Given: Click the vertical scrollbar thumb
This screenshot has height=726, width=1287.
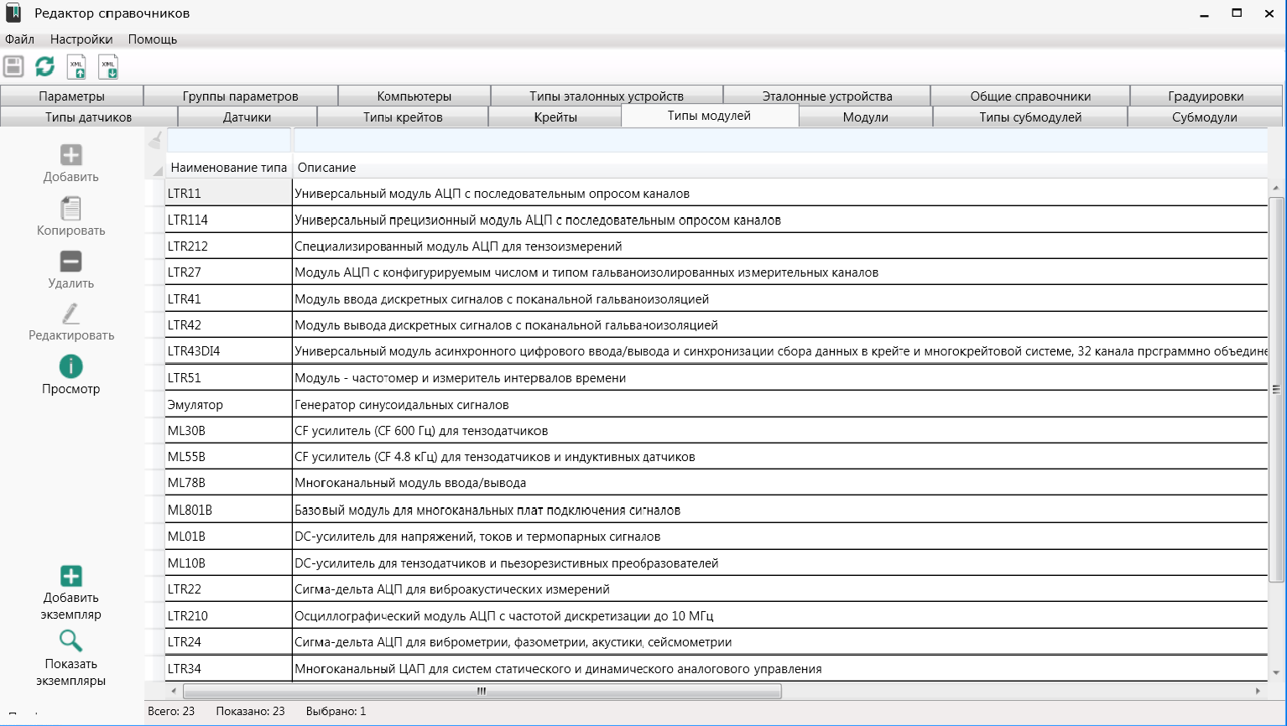Looking at the screenshot, I should point(1276,389).
